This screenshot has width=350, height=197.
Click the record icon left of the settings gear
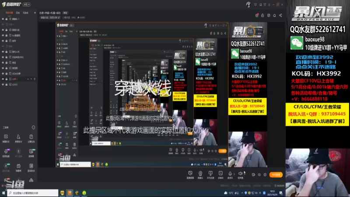[259, 175]
